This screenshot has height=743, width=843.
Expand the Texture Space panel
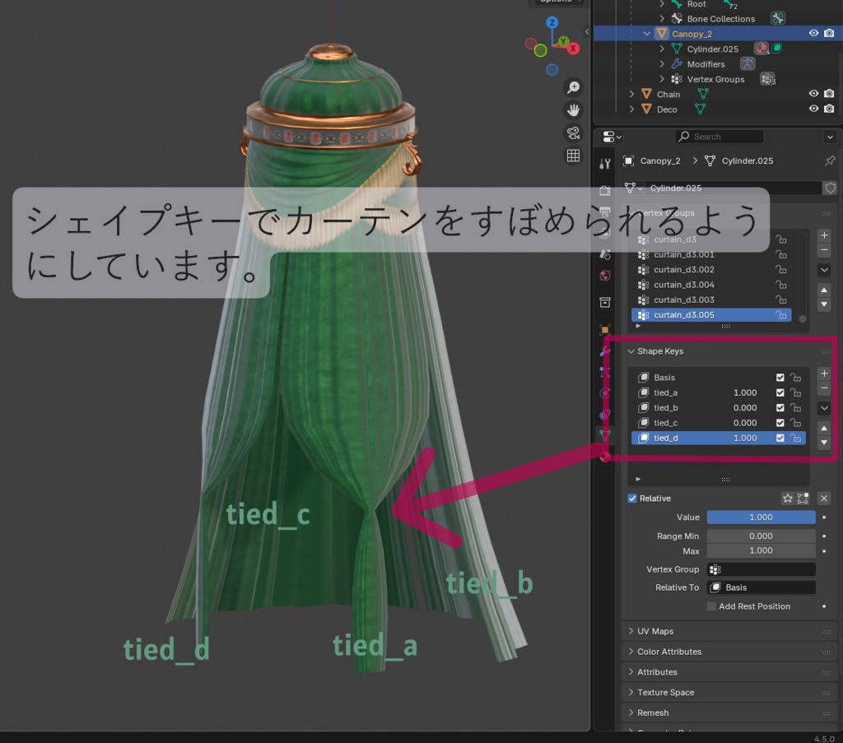631,693
